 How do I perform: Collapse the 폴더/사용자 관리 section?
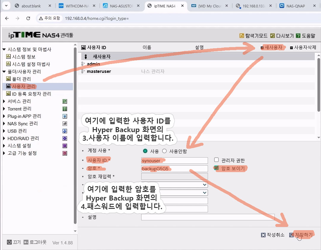click(x=4, y=72)
